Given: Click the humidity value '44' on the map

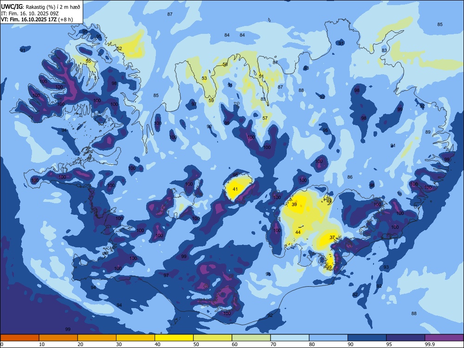Looking at the screenshot, I should pos(298,232).
